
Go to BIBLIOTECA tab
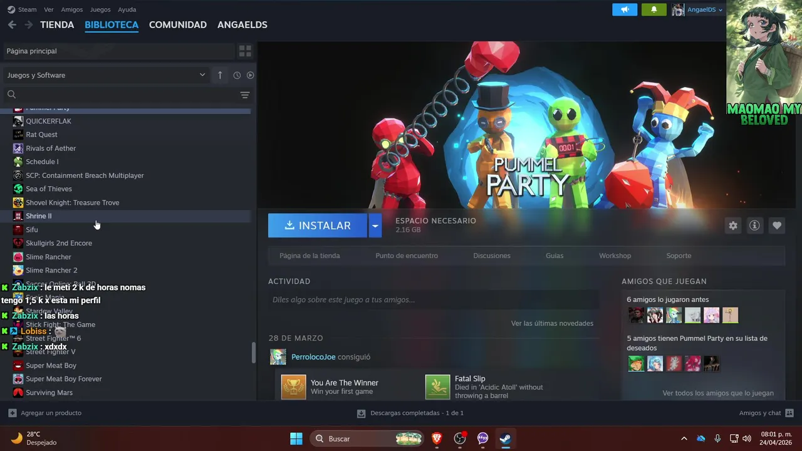pyautogui.click(x=112, y=24)
